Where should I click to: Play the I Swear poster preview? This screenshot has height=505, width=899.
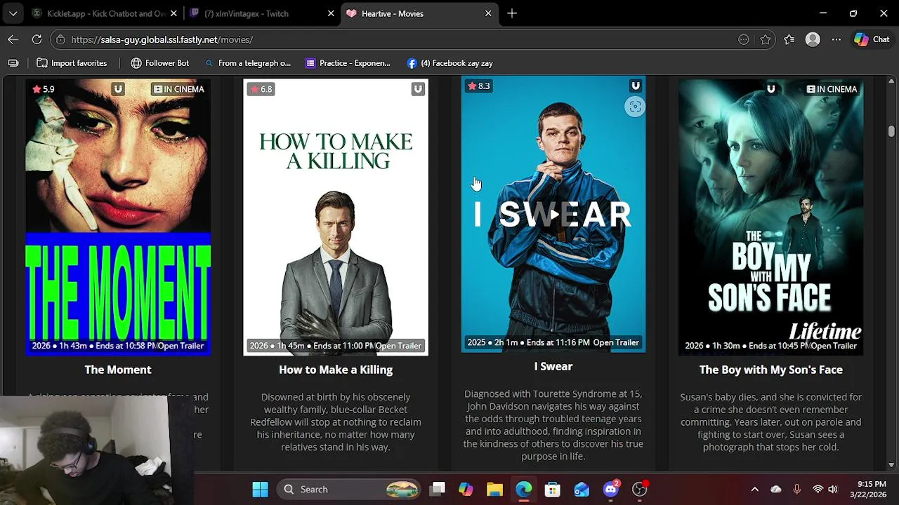553,214
